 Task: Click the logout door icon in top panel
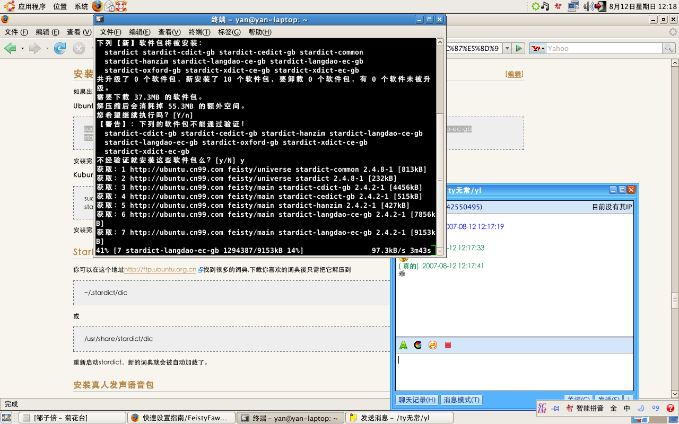[600, 6]
